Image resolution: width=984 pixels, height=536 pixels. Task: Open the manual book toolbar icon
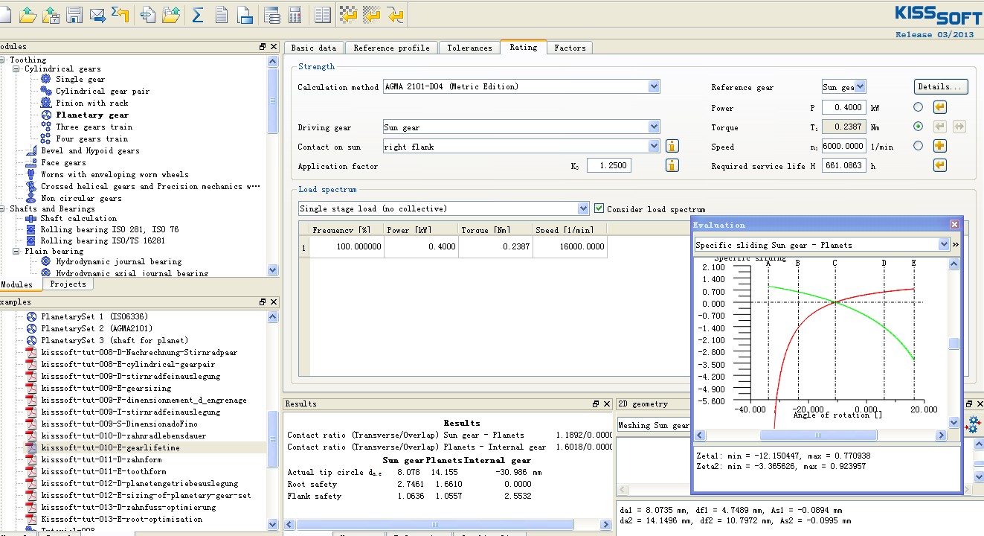(323, 14)
